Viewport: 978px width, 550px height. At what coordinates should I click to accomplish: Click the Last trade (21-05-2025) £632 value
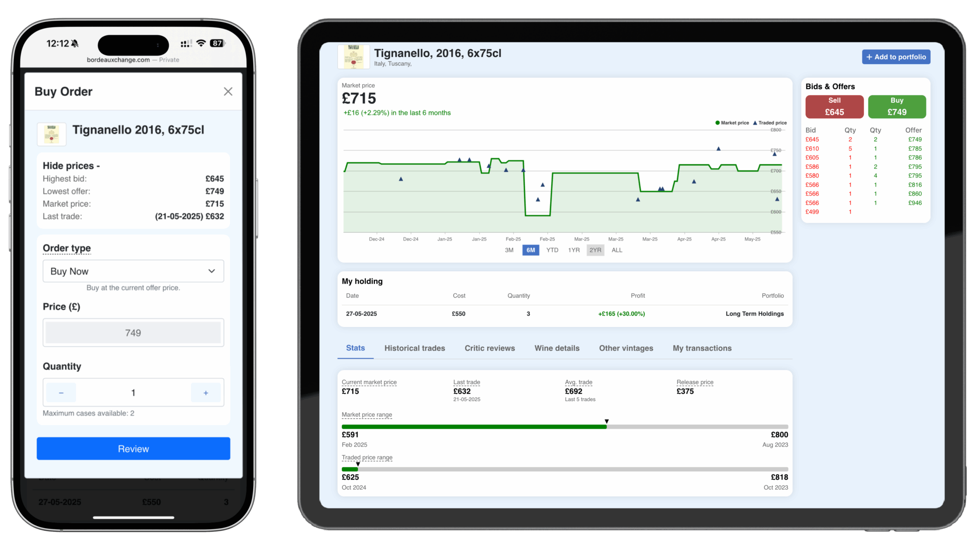pos(189,216)
